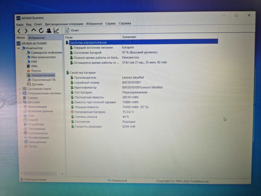Click the up-level arrow toolbar icon
Screen dimensions: 261x196
point(34,30)
